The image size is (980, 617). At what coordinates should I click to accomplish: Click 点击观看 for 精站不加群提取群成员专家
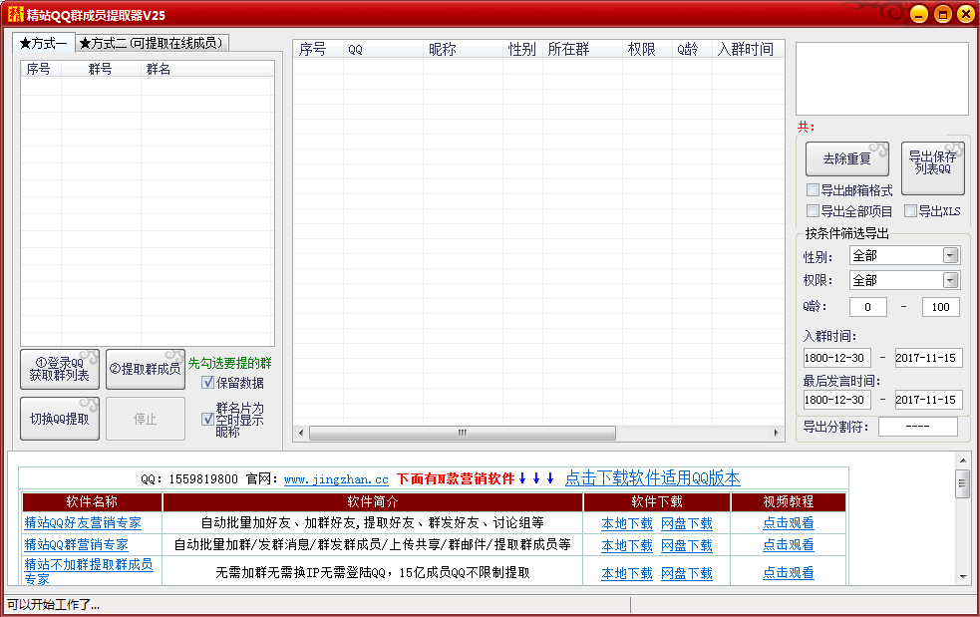(789, 572)
